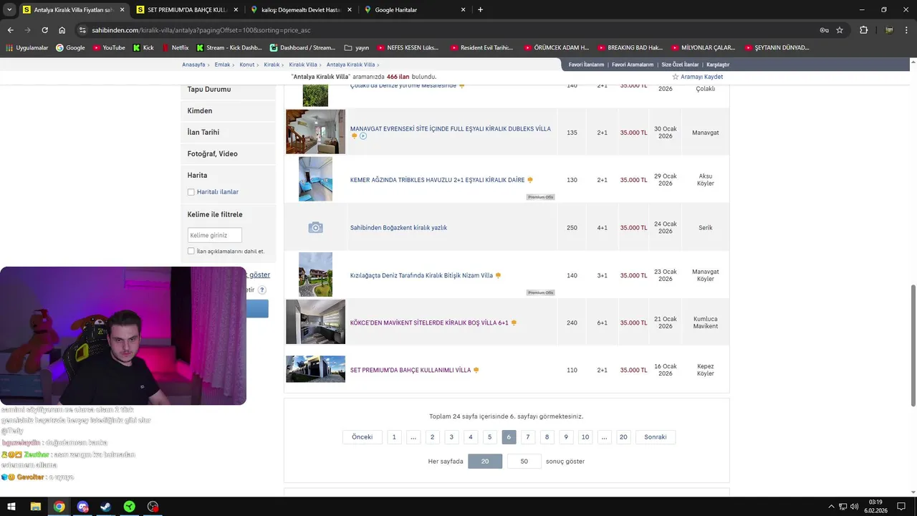The height and width of the screenshot is (516, 917).
Task: Go to Önceki page
Action: pos(363,437)
